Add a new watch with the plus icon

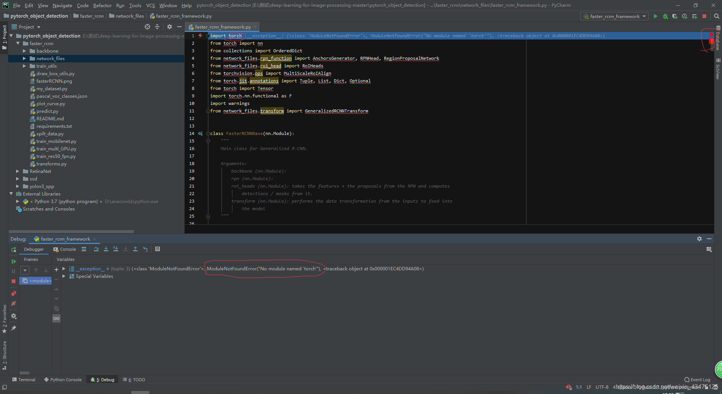56,269
